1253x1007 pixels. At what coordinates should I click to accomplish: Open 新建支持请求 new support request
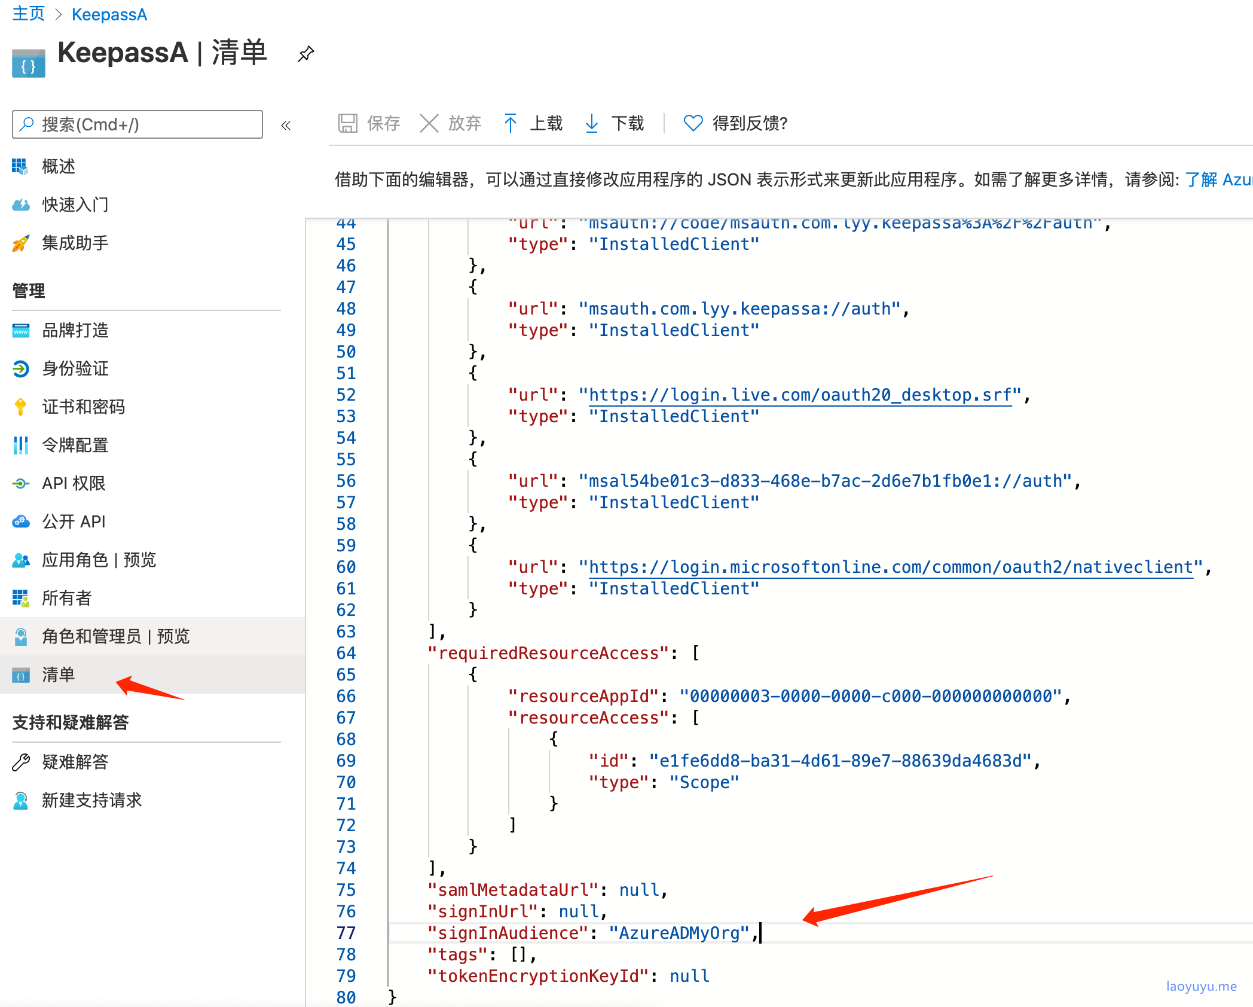click(x=92, y=800)
